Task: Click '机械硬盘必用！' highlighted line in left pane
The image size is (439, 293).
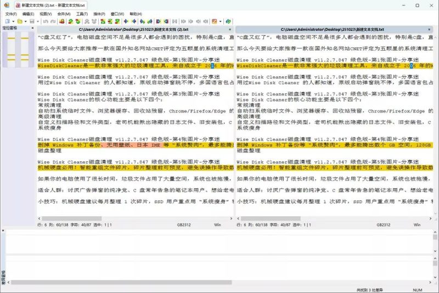Action: pyautogui.click(x=136, y=168)
